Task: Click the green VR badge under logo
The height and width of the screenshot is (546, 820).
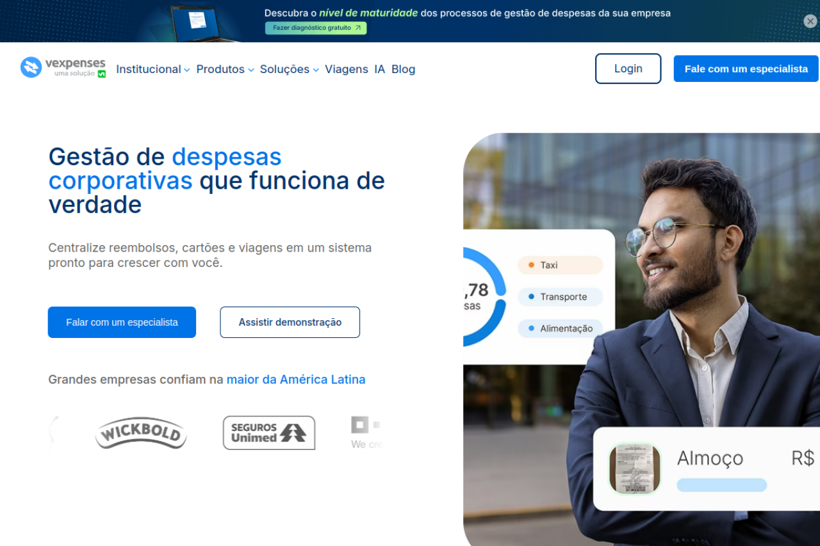Action: (101, 74)
